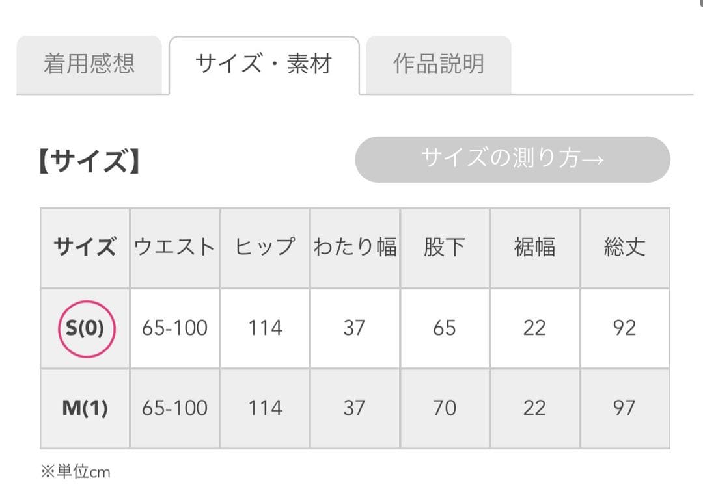Screen dimensions: 703x487
Task: Click the 総丈 column header
Action: pyautogui.click(x=625, y=247)
